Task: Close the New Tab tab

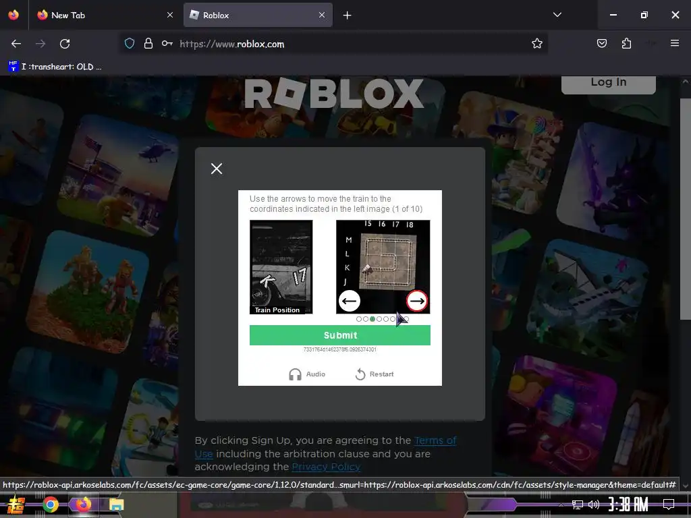Action: point(169,15)
